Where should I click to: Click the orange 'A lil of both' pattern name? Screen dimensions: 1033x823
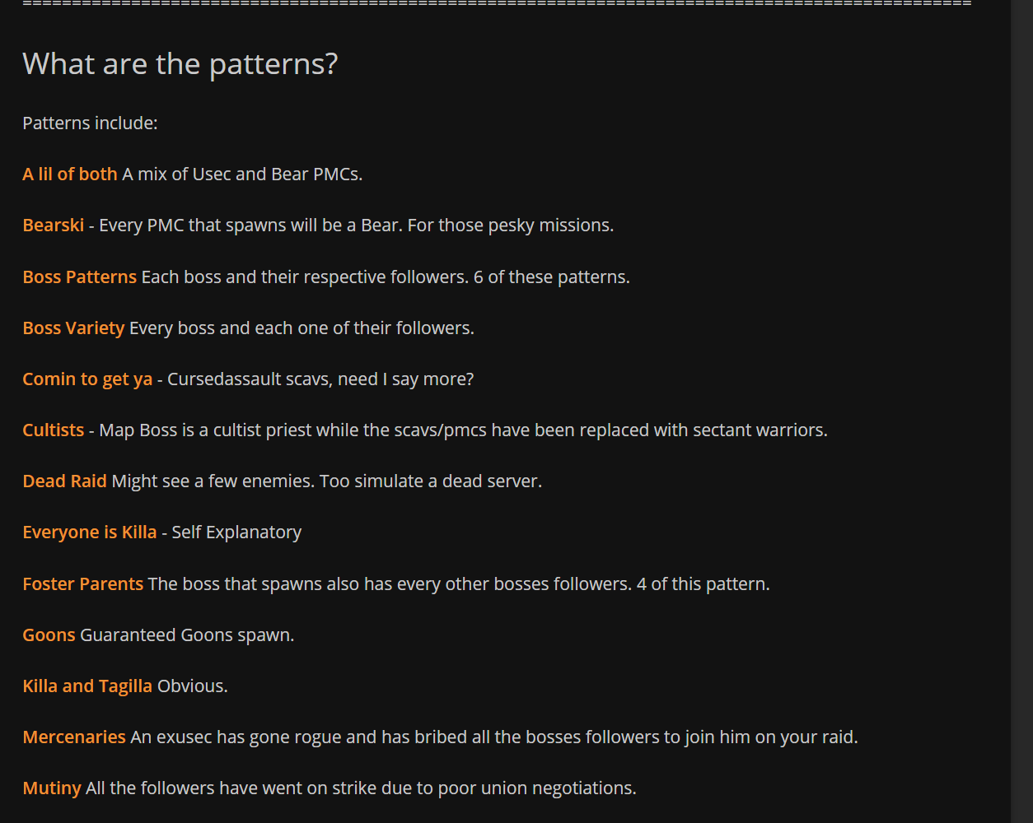(x=70, y=174)
